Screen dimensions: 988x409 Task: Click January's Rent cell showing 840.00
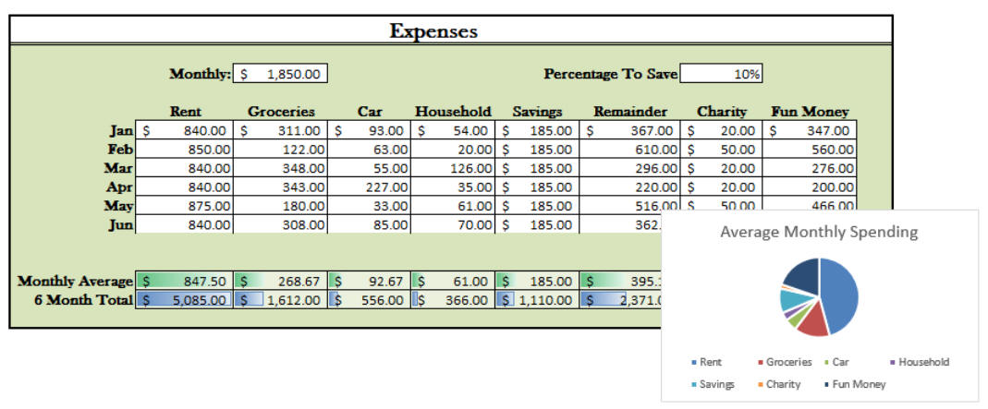pos(185,131)
